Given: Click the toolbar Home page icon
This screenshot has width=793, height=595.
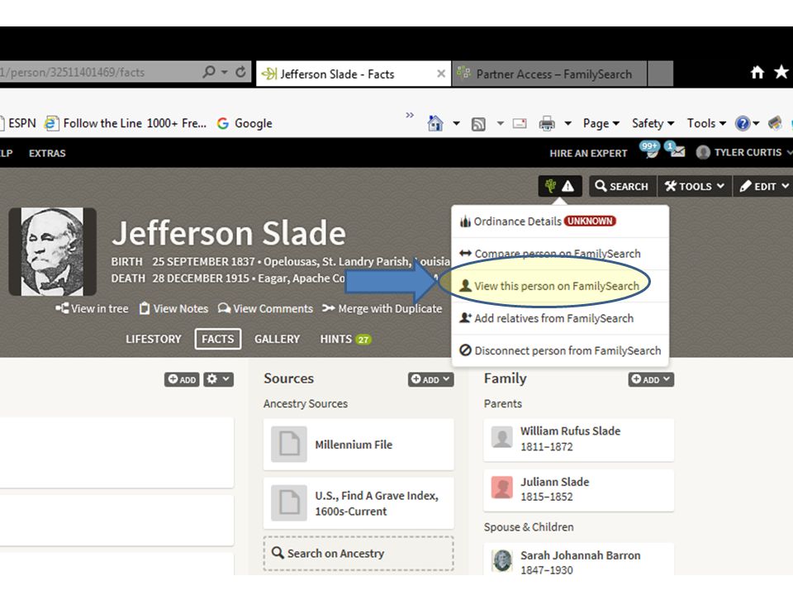Looking at the screenshot, I should 435,123.
